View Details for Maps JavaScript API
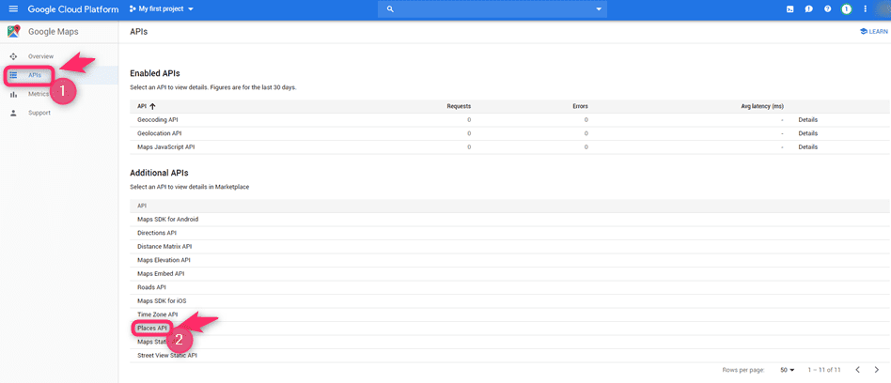This screenshot has height=383, width=891. pos(807,147)
